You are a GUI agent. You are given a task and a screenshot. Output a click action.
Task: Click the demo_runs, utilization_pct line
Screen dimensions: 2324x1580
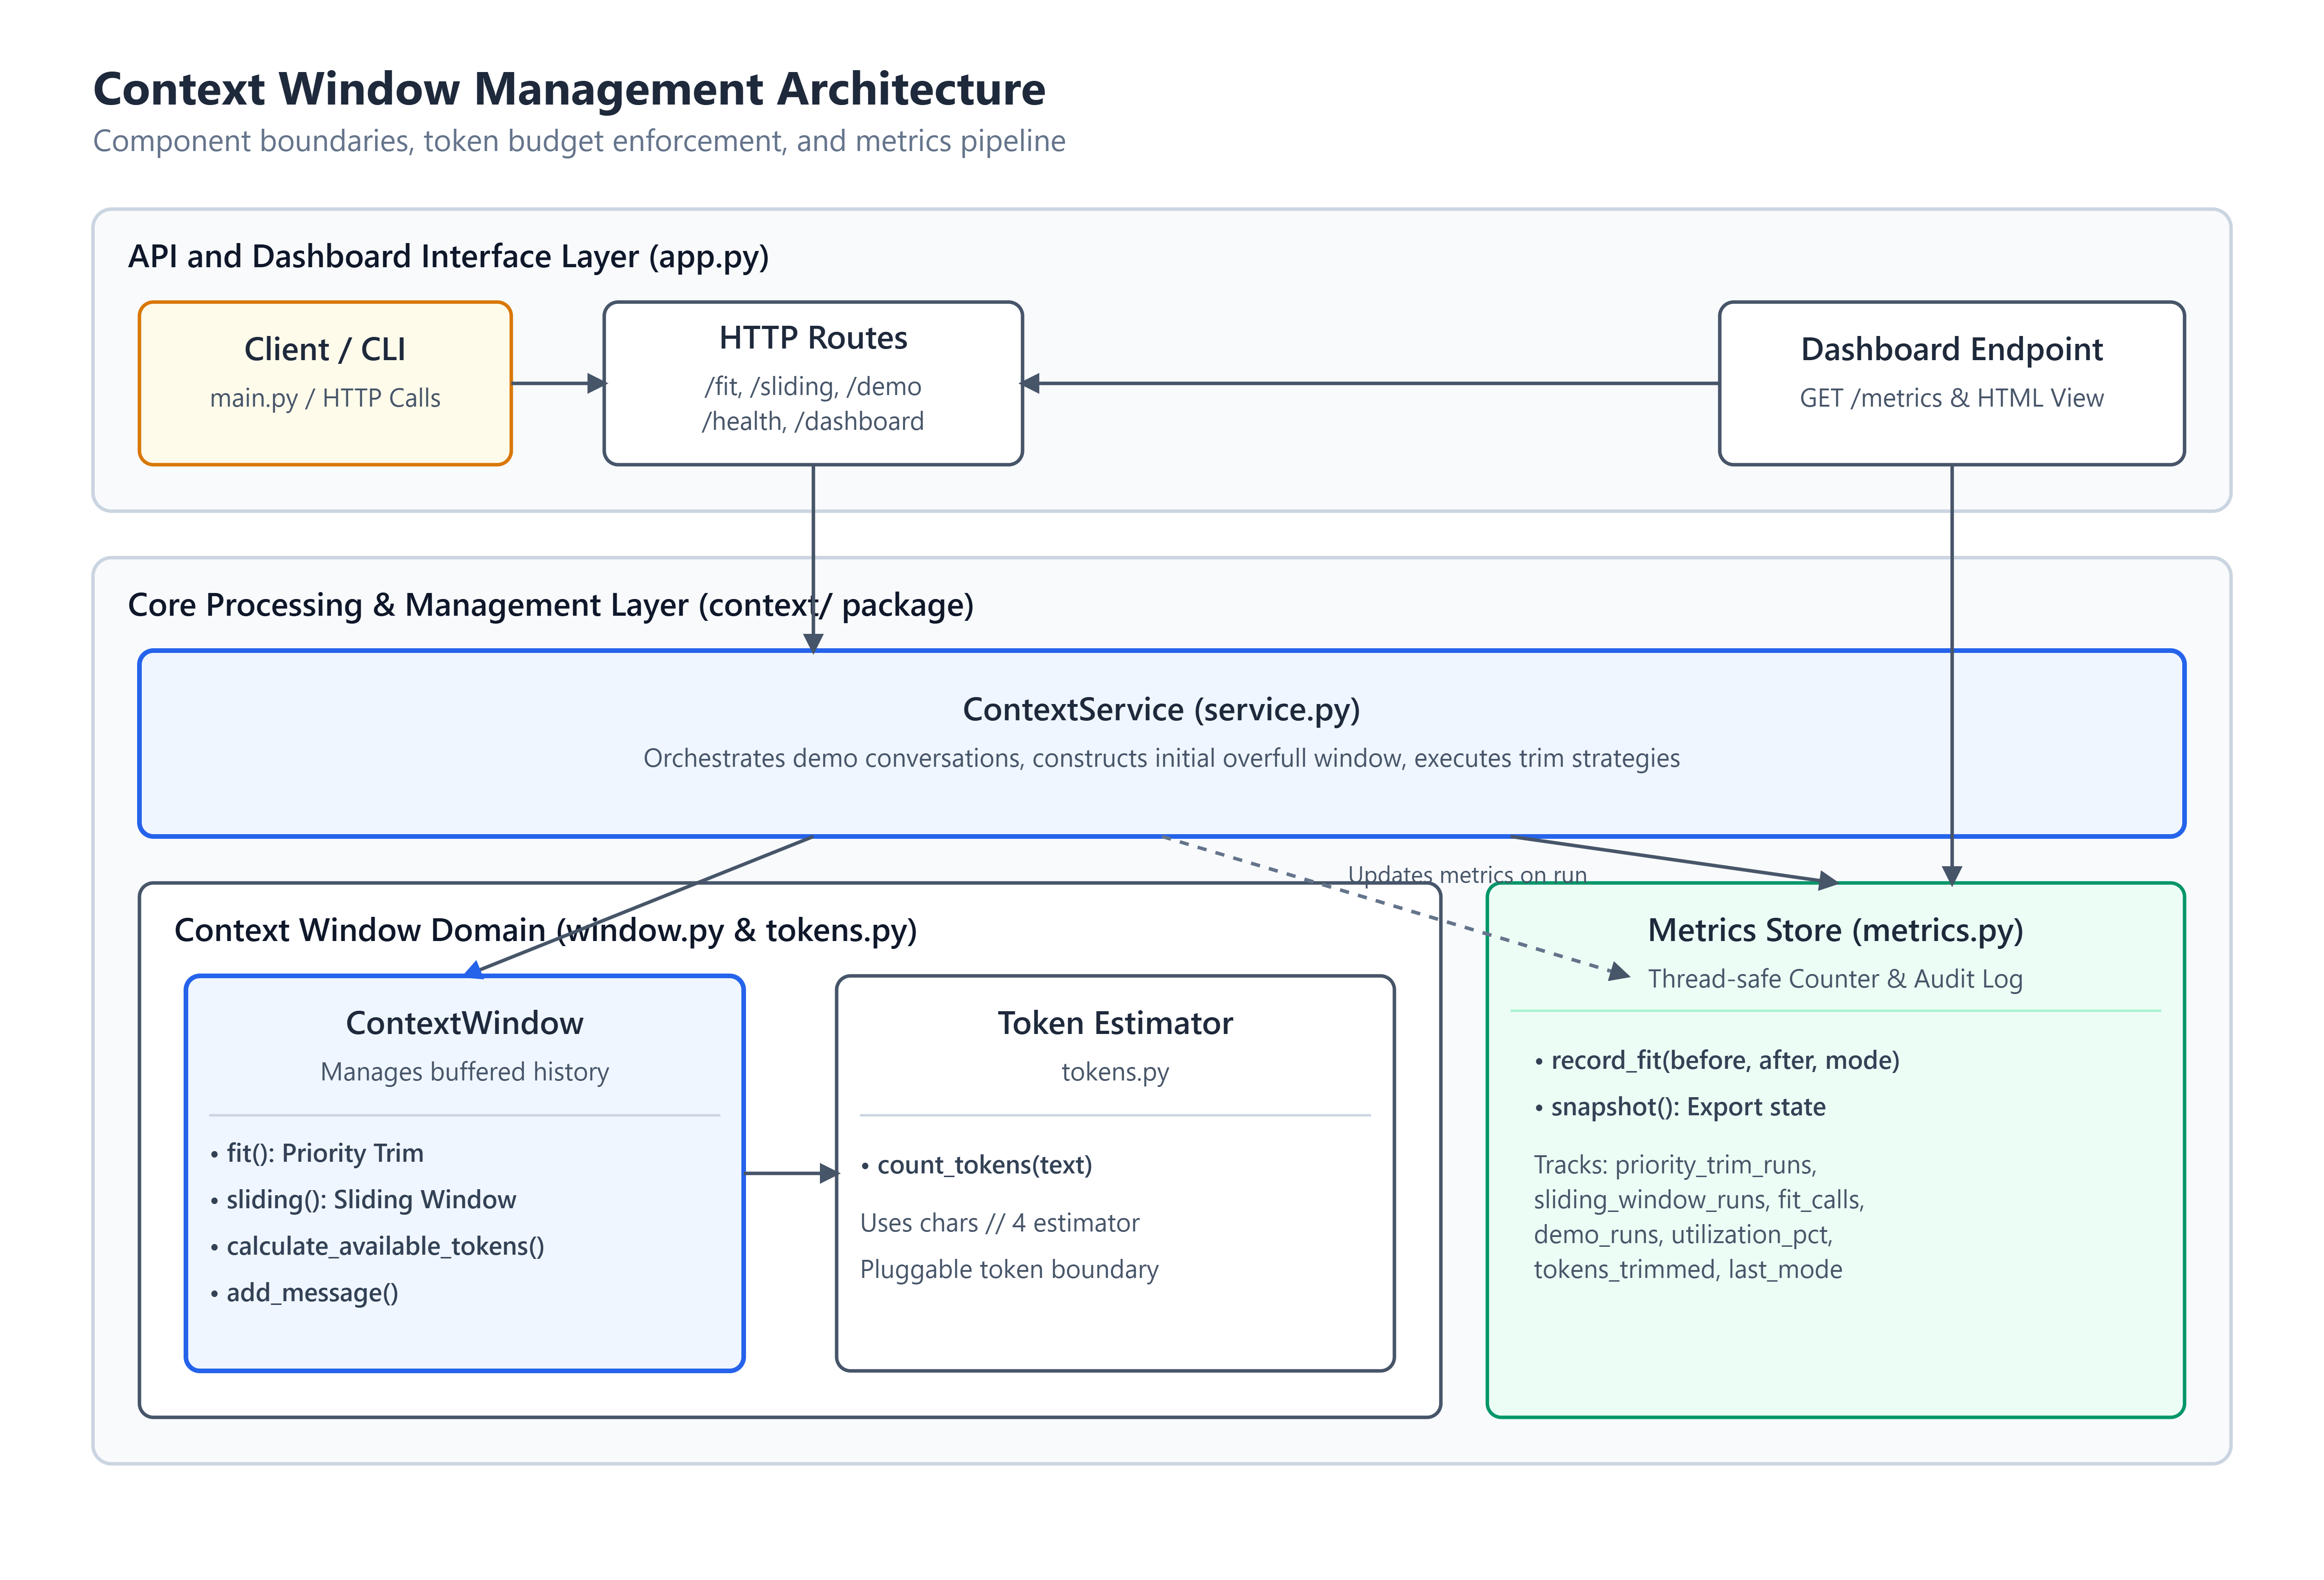tap(1683, 1235)
